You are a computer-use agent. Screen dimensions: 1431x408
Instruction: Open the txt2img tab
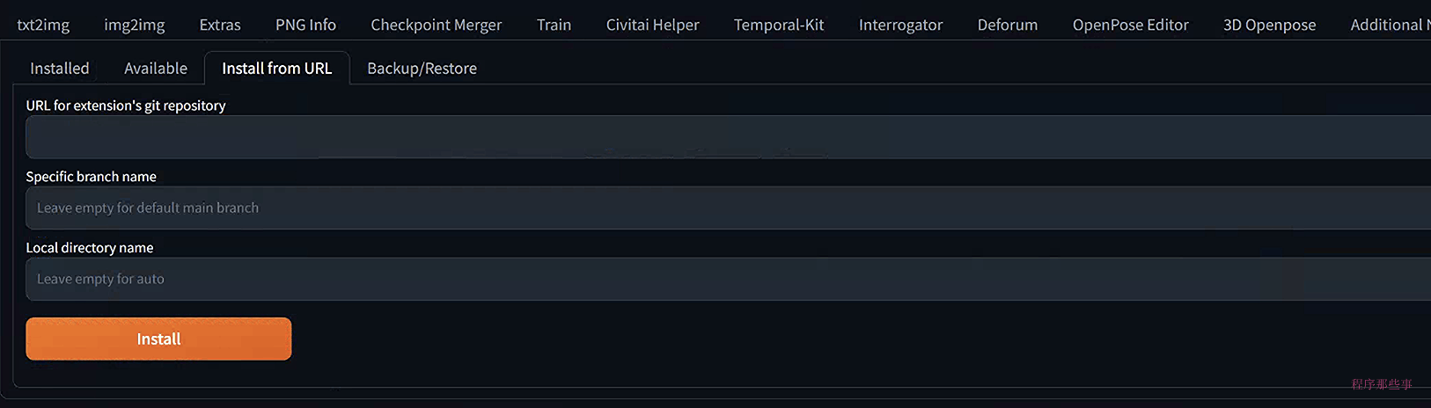click(43, 25)
